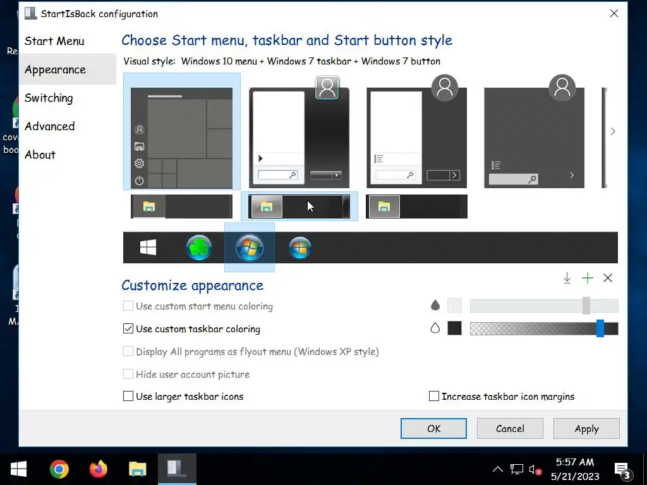Select the Windows Vista style Start orb
This screenshot has height=485, width=647.
(x=300, y=248)
